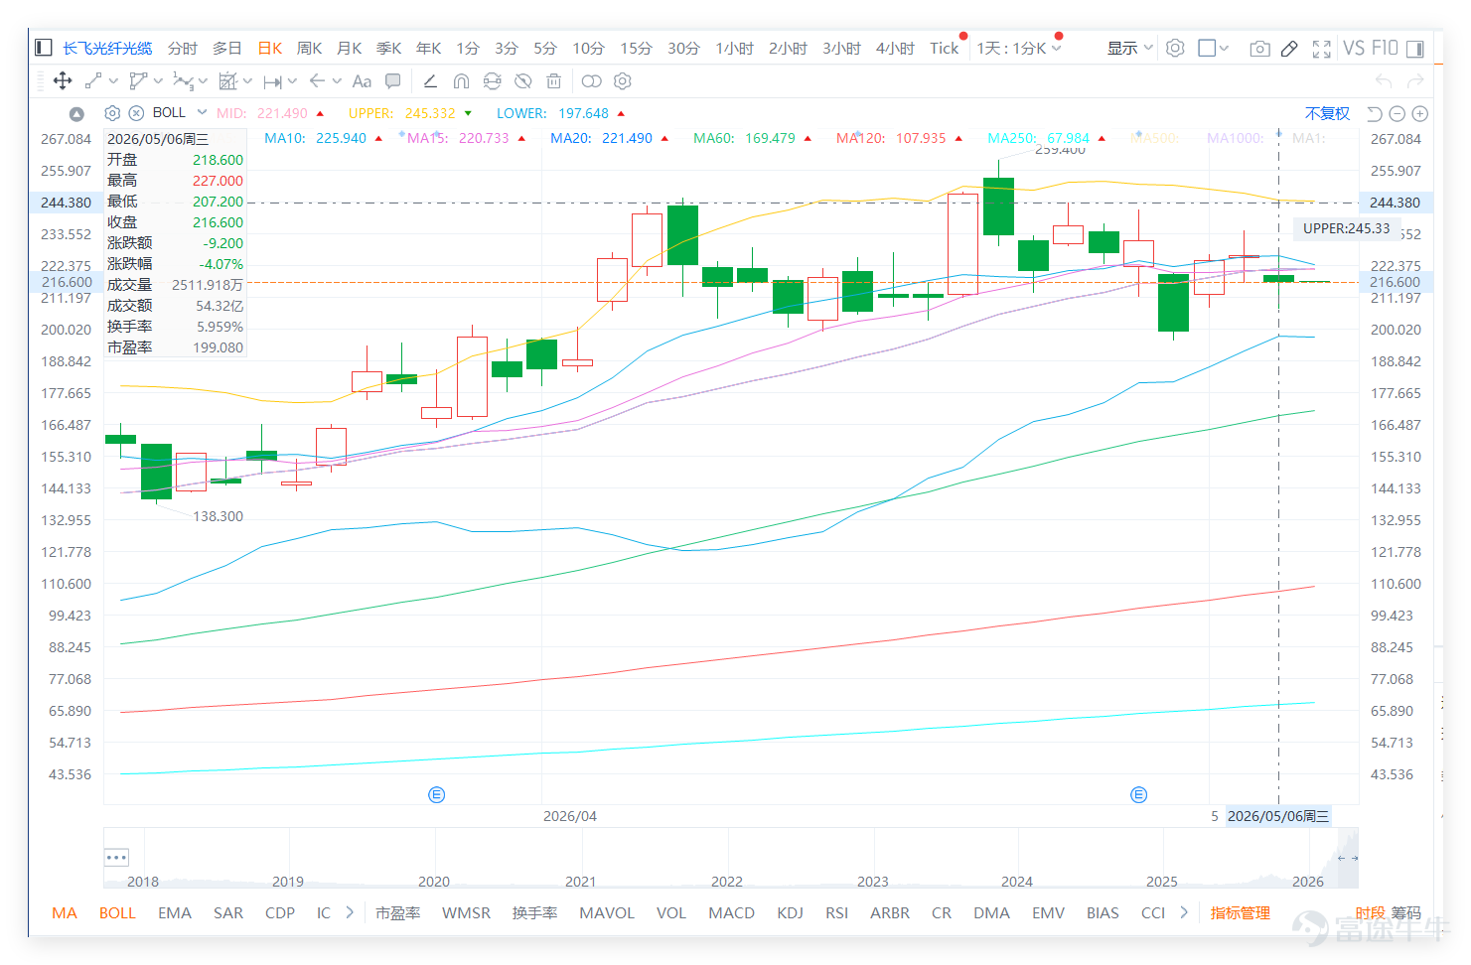The height and width of the screenshot is (965, 1471).
Task: Select the crosshair move cursor tool
Action: [x=63, y=80]
